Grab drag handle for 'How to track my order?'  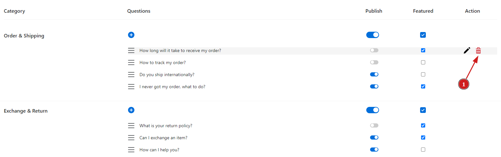(x=131, y=62)
